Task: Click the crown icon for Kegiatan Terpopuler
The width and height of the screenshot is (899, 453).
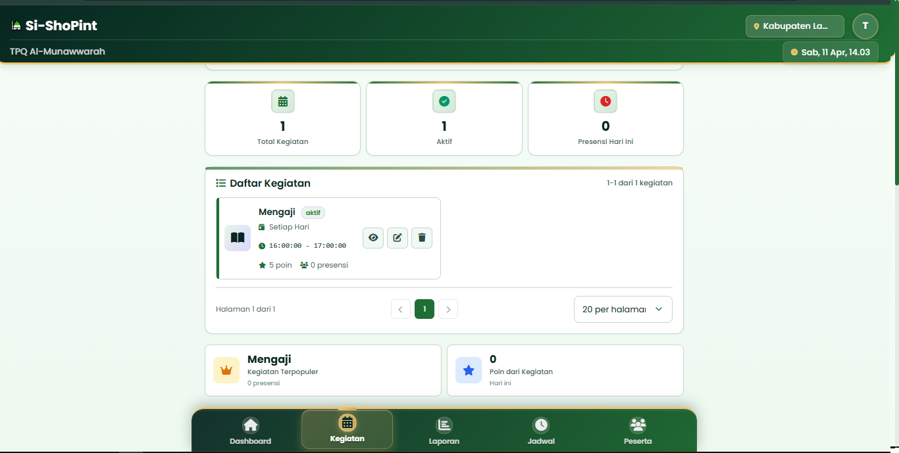Action: 226,370
